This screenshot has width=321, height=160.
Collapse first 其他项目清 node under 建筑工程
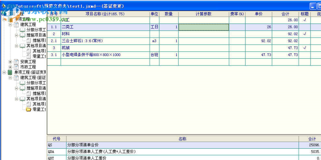point(17,46)
